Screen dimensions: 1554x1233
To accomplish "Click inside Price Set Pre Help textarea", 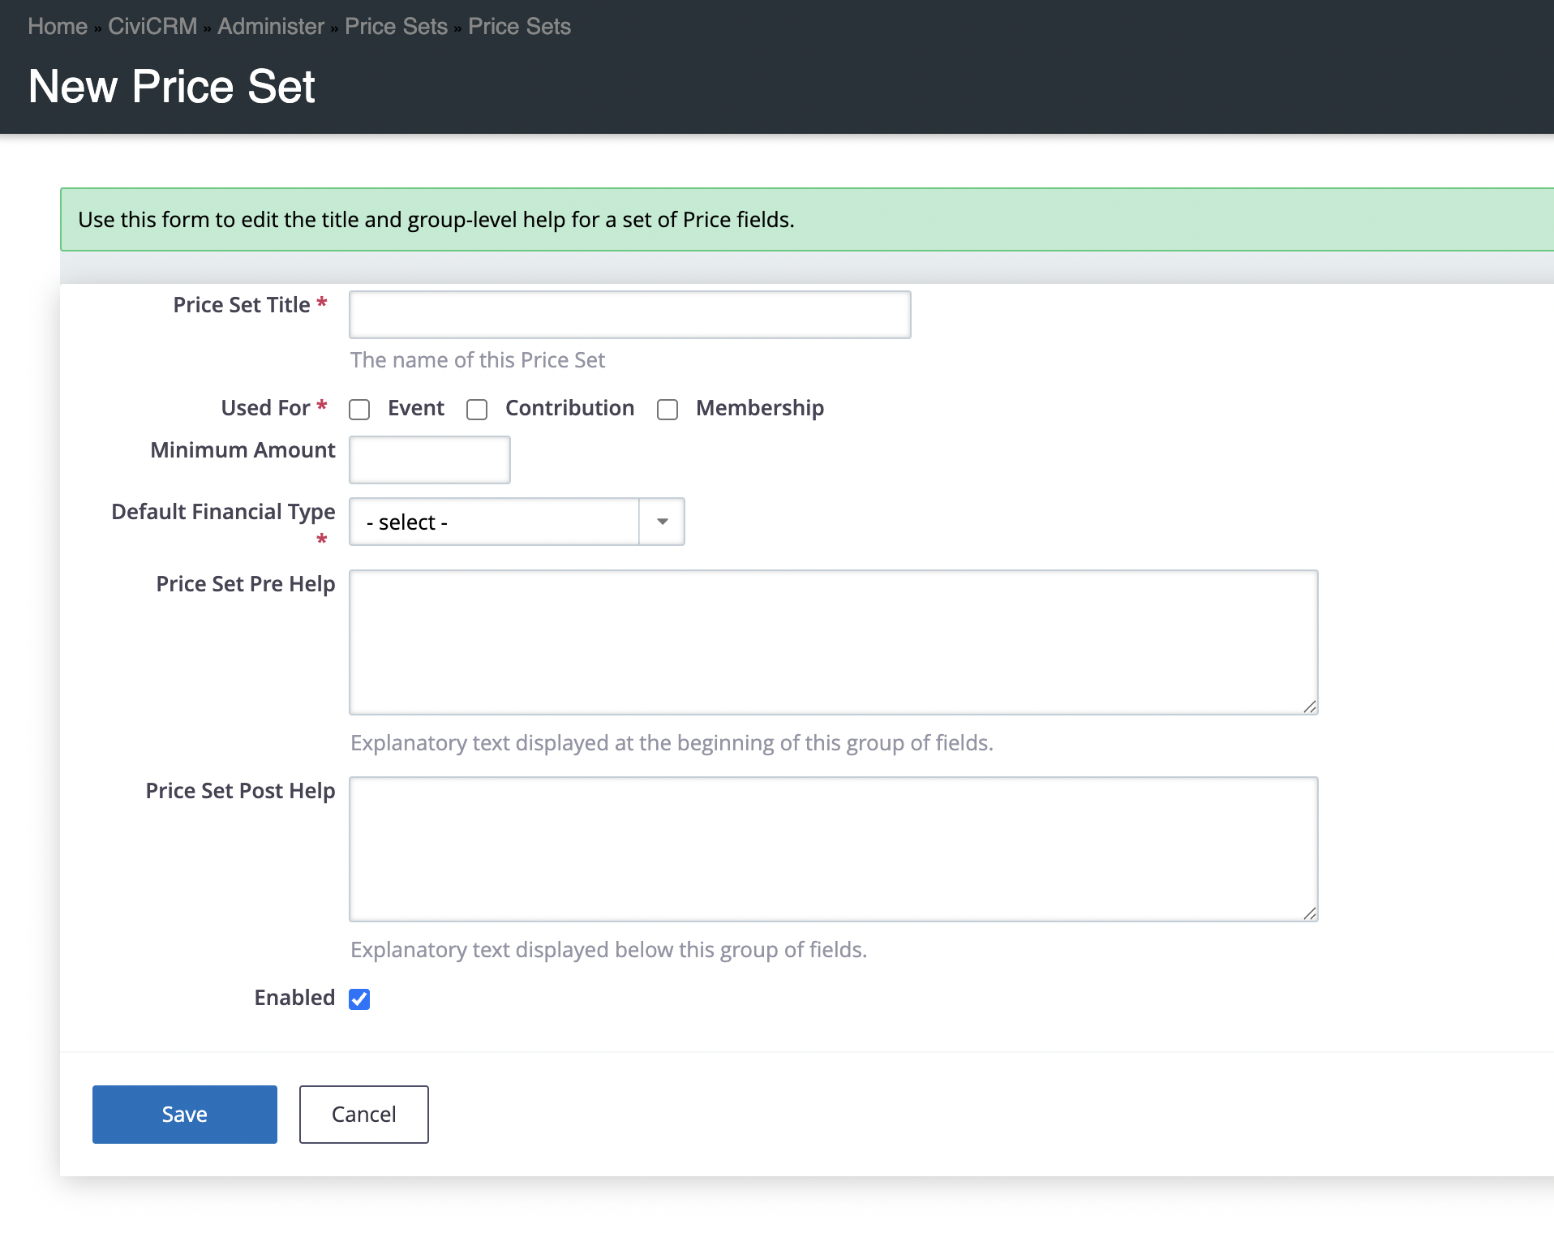I will (833, 642).
